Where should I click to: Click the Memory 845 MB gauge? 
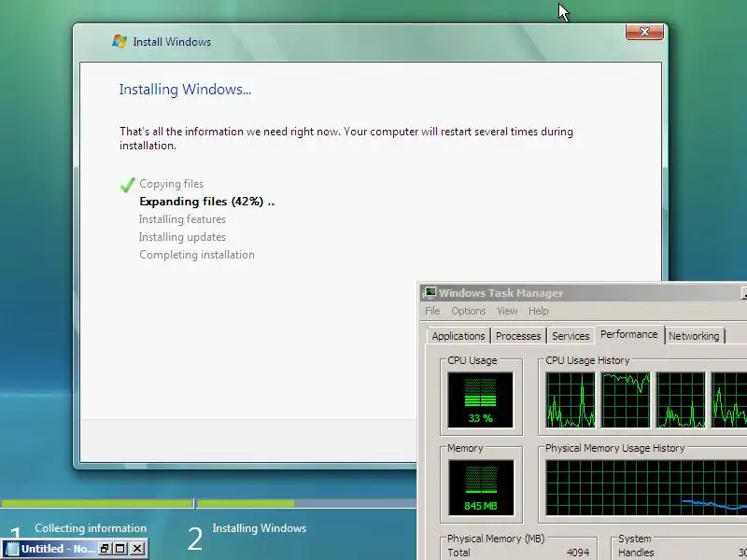(481, 487)
